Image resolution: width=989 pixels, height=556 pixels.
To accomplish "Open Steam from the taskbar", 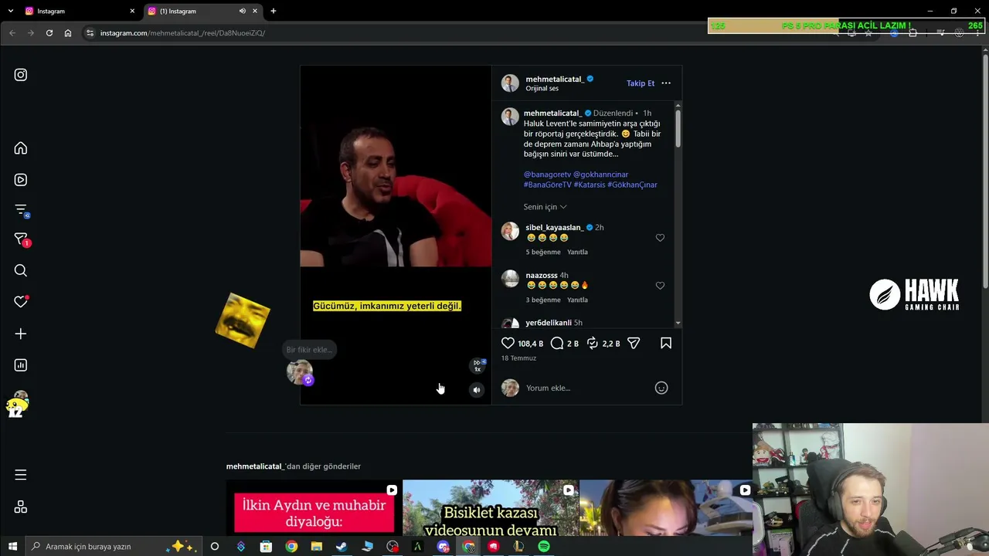I will pyautogui.click(x=342, y=546).
